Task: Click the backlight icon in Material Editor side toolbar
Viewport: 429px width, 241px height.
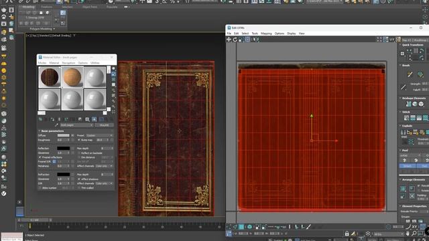Action: [113, 74]
